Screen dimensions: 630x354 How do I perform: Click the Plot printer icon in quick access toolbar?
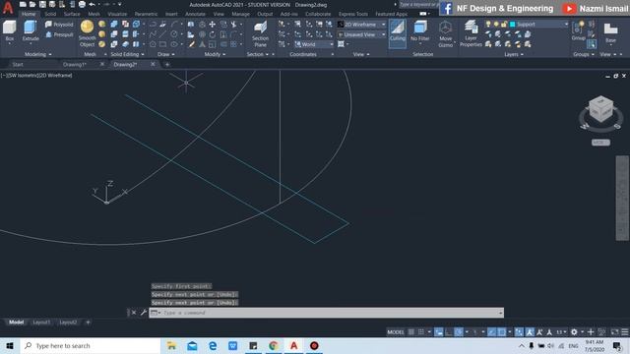pyautogui.click(x=82, y=4)
